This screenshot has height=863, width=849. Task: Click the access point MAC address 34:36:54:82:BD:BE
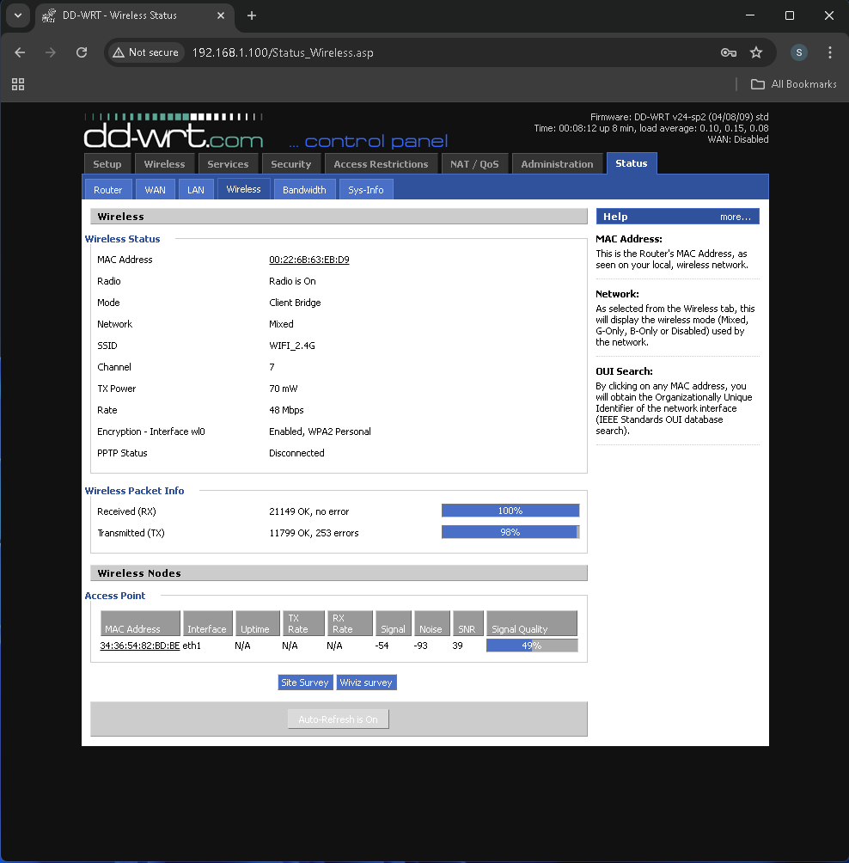click(140, 646)
